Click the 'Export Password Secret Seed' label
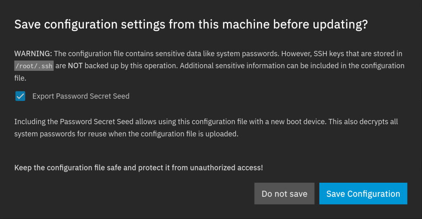The image size is (422, 219). coord(81,96)
